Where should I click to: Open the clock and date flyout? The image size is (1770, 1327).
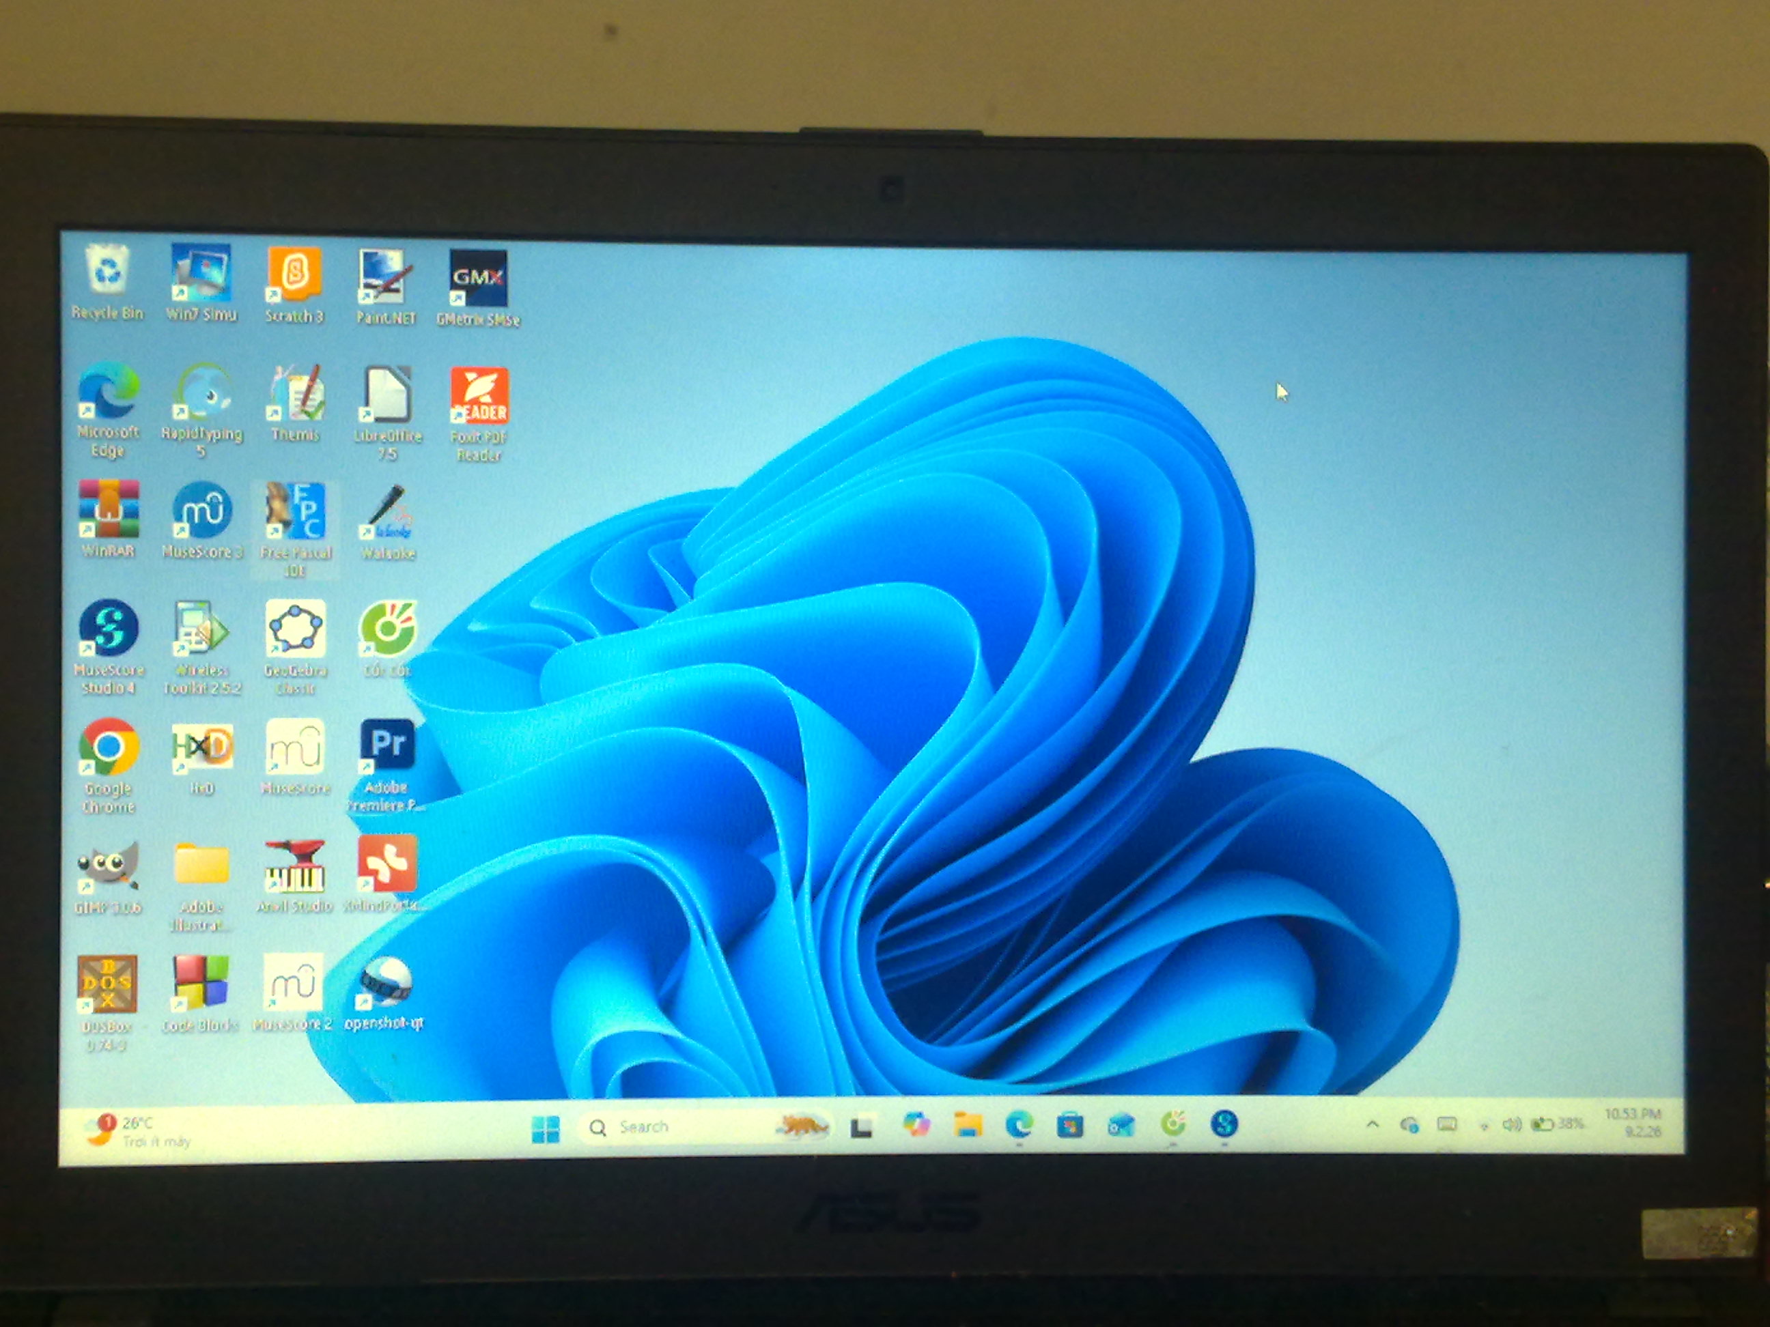(x=1631, y=1122)
